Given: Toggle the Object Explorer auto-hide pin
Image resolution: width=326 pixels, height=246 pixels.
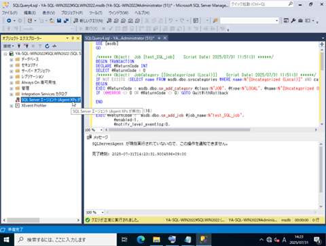Looking at the screenshot, I should click(x=73, y=38).
